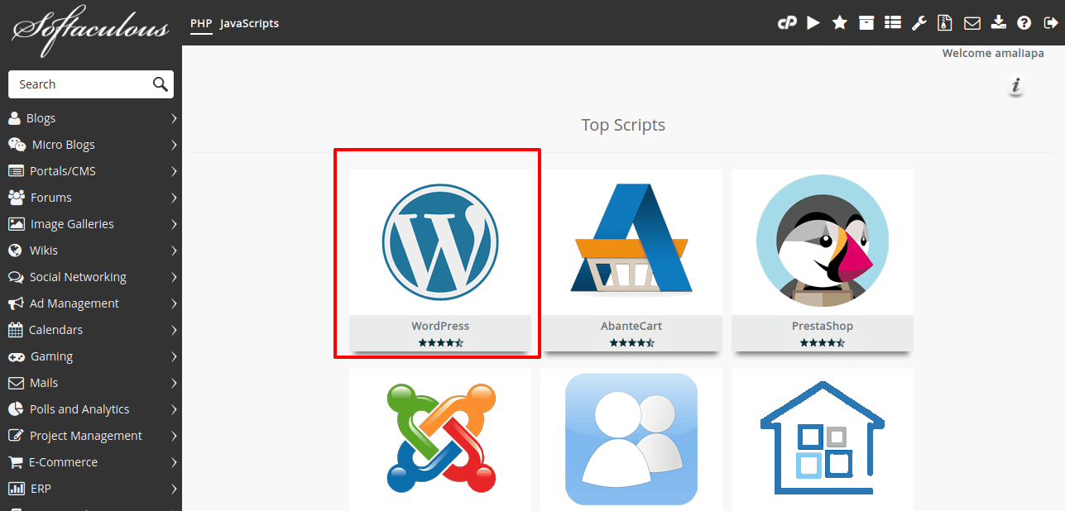Open the PrestaShop script name link
Image resolution: width=1065 pixels, height=511 pixels.
822,326
